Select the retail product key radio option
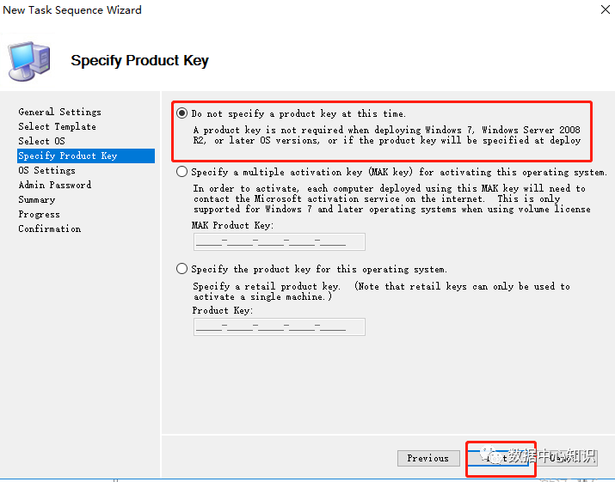 [181, 269]
